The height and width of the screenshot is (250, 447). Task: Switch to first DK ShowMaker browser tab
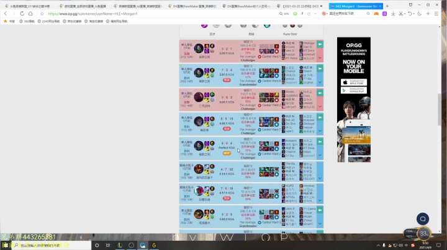point(192,6)
